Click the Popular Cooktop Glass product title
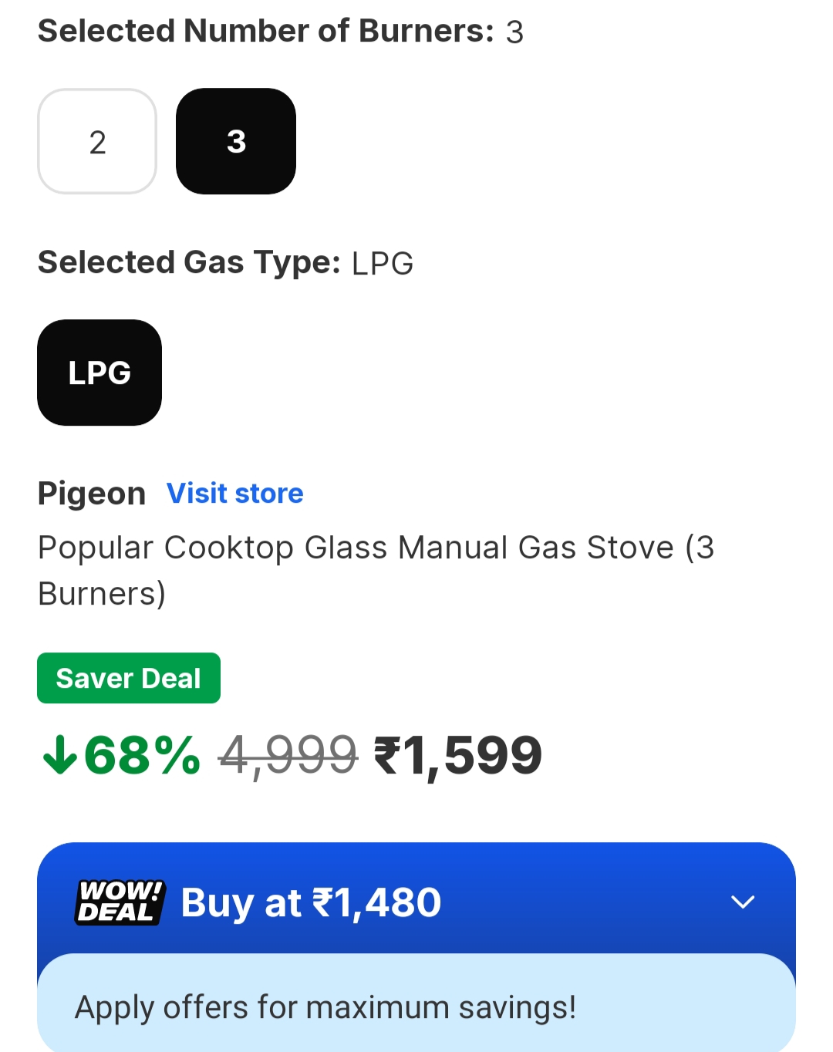The width and height of the screenshot is (833, 1052). [x=376, y=570]
